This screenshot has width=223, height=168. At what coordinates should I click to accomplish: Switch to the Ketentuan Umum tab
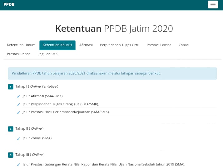pyautogui.click(x=21, y=45)
